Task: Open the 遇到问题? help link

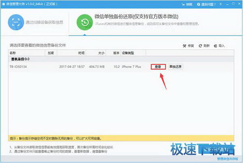Action: point(208,4)
